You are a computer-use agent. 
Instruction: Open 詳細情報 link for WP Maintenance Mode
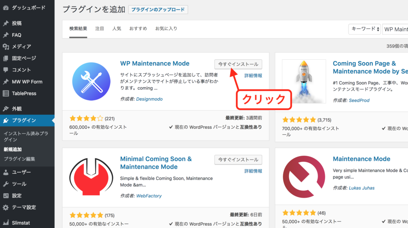[253, 75]
